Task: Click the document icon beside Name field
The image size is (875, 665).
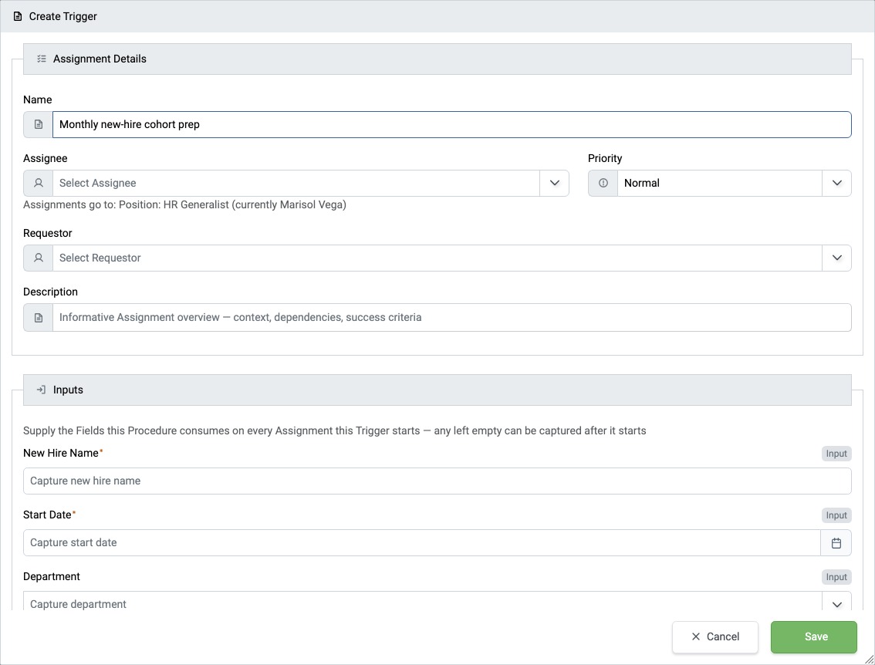Action: (x=39, y=124)
